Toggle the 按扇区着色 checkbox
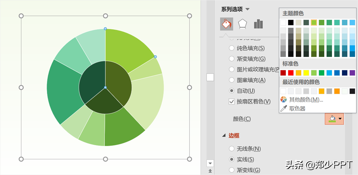358x175 pixels. point(232,102)
